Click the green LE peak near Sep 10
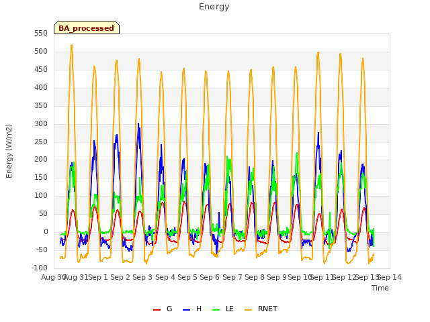The width and height of the screenshot is (430, 322). [297, 153]
